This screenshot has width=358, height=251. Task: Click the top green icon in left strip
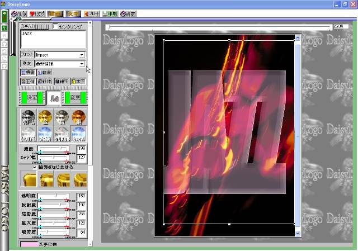click(x=4, y=17)
